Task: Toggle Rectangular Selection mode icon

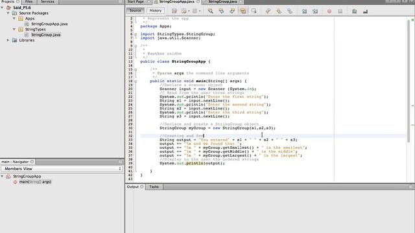Action: pyautogui.click(x=254, y=11)
